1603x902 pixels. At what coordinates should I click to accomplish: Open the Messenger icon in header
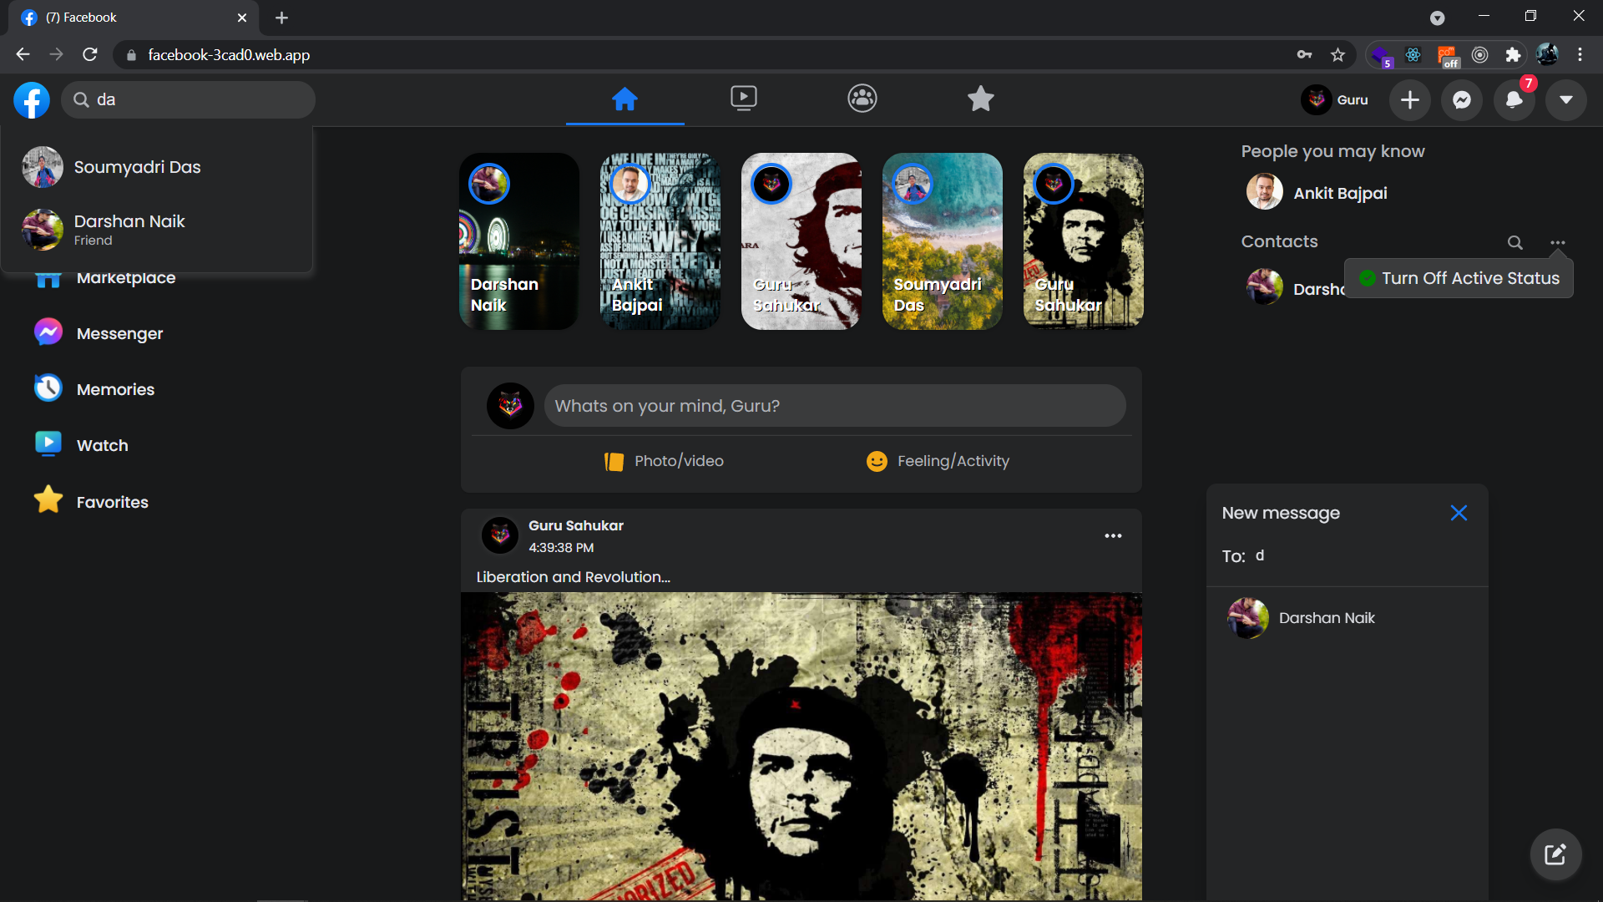click(1462, 100)
